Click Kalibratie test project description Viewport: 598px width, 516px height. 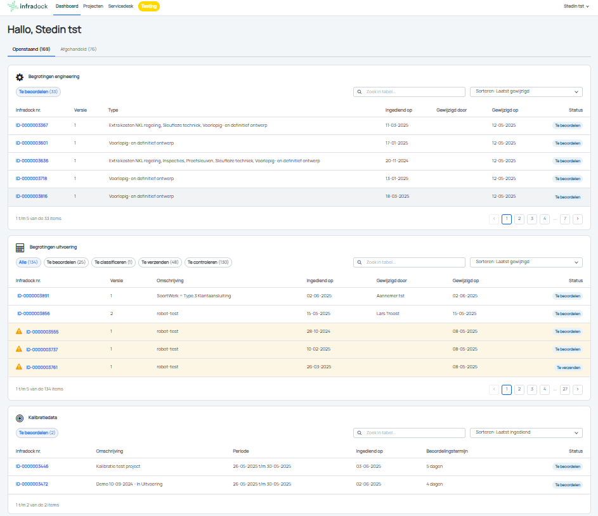[118, 467]
